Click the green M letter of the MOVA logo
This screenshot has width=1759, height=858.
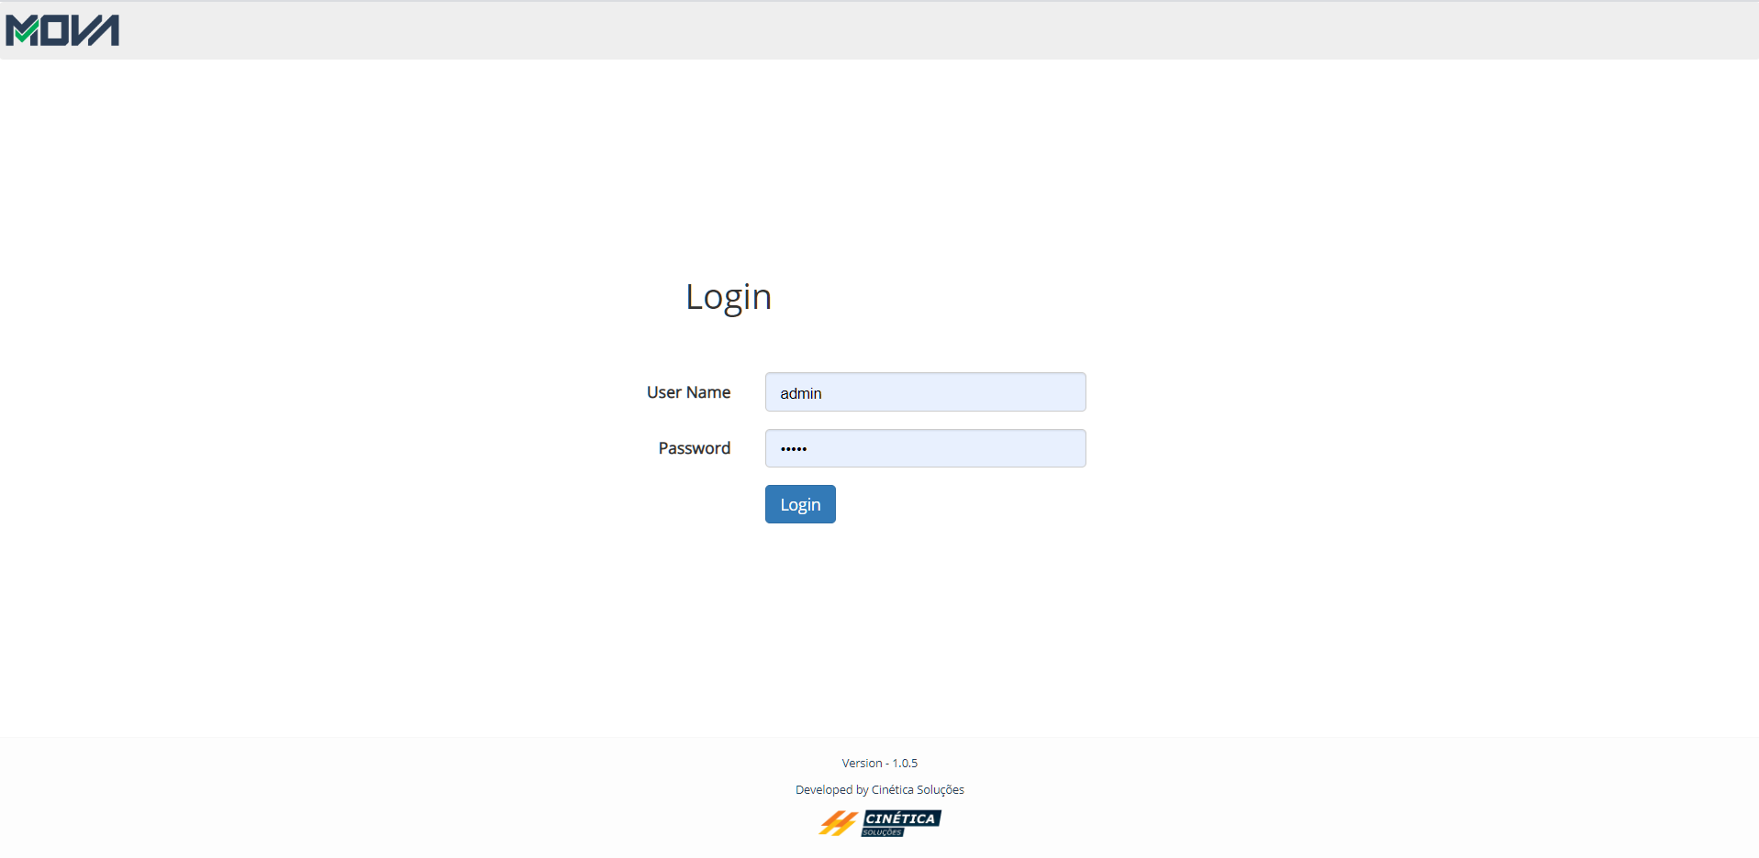point(21,31)
